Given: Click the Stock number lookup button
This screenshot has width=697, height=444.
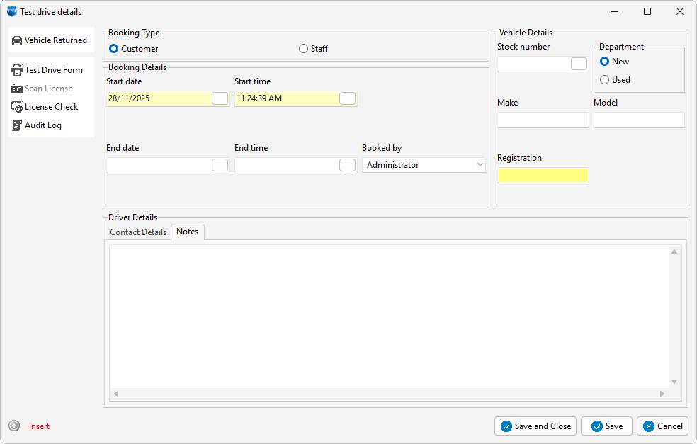Looking at the screenshot, I should tap(579, 64).
